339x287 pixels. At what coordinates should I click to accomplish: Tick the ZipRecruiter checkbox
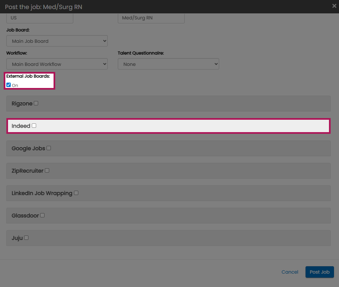click(x=47, y=171)
